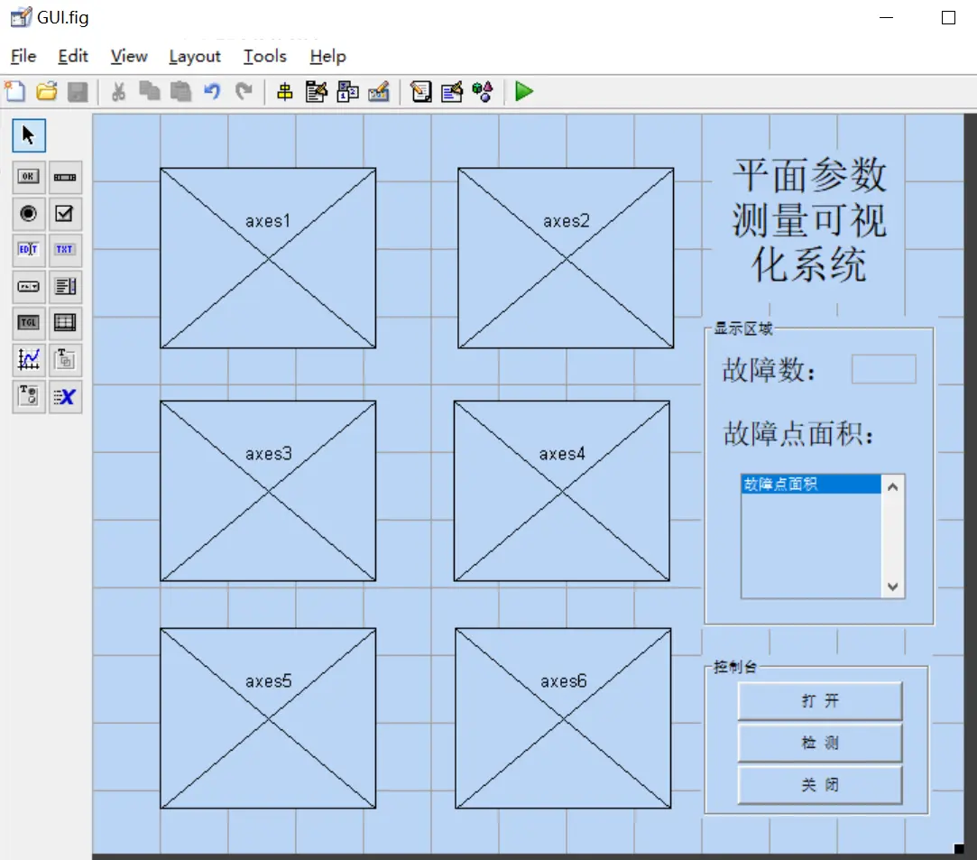
Task: Pick the Radio Button palette tool
Action: [29, 214]
